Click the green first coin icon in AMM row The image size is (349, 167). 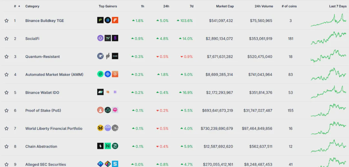click(x=100, y=74)
